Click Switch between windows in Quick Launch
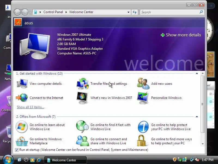The width and height of the screenshot is (218, 164). tap(26, 160)
